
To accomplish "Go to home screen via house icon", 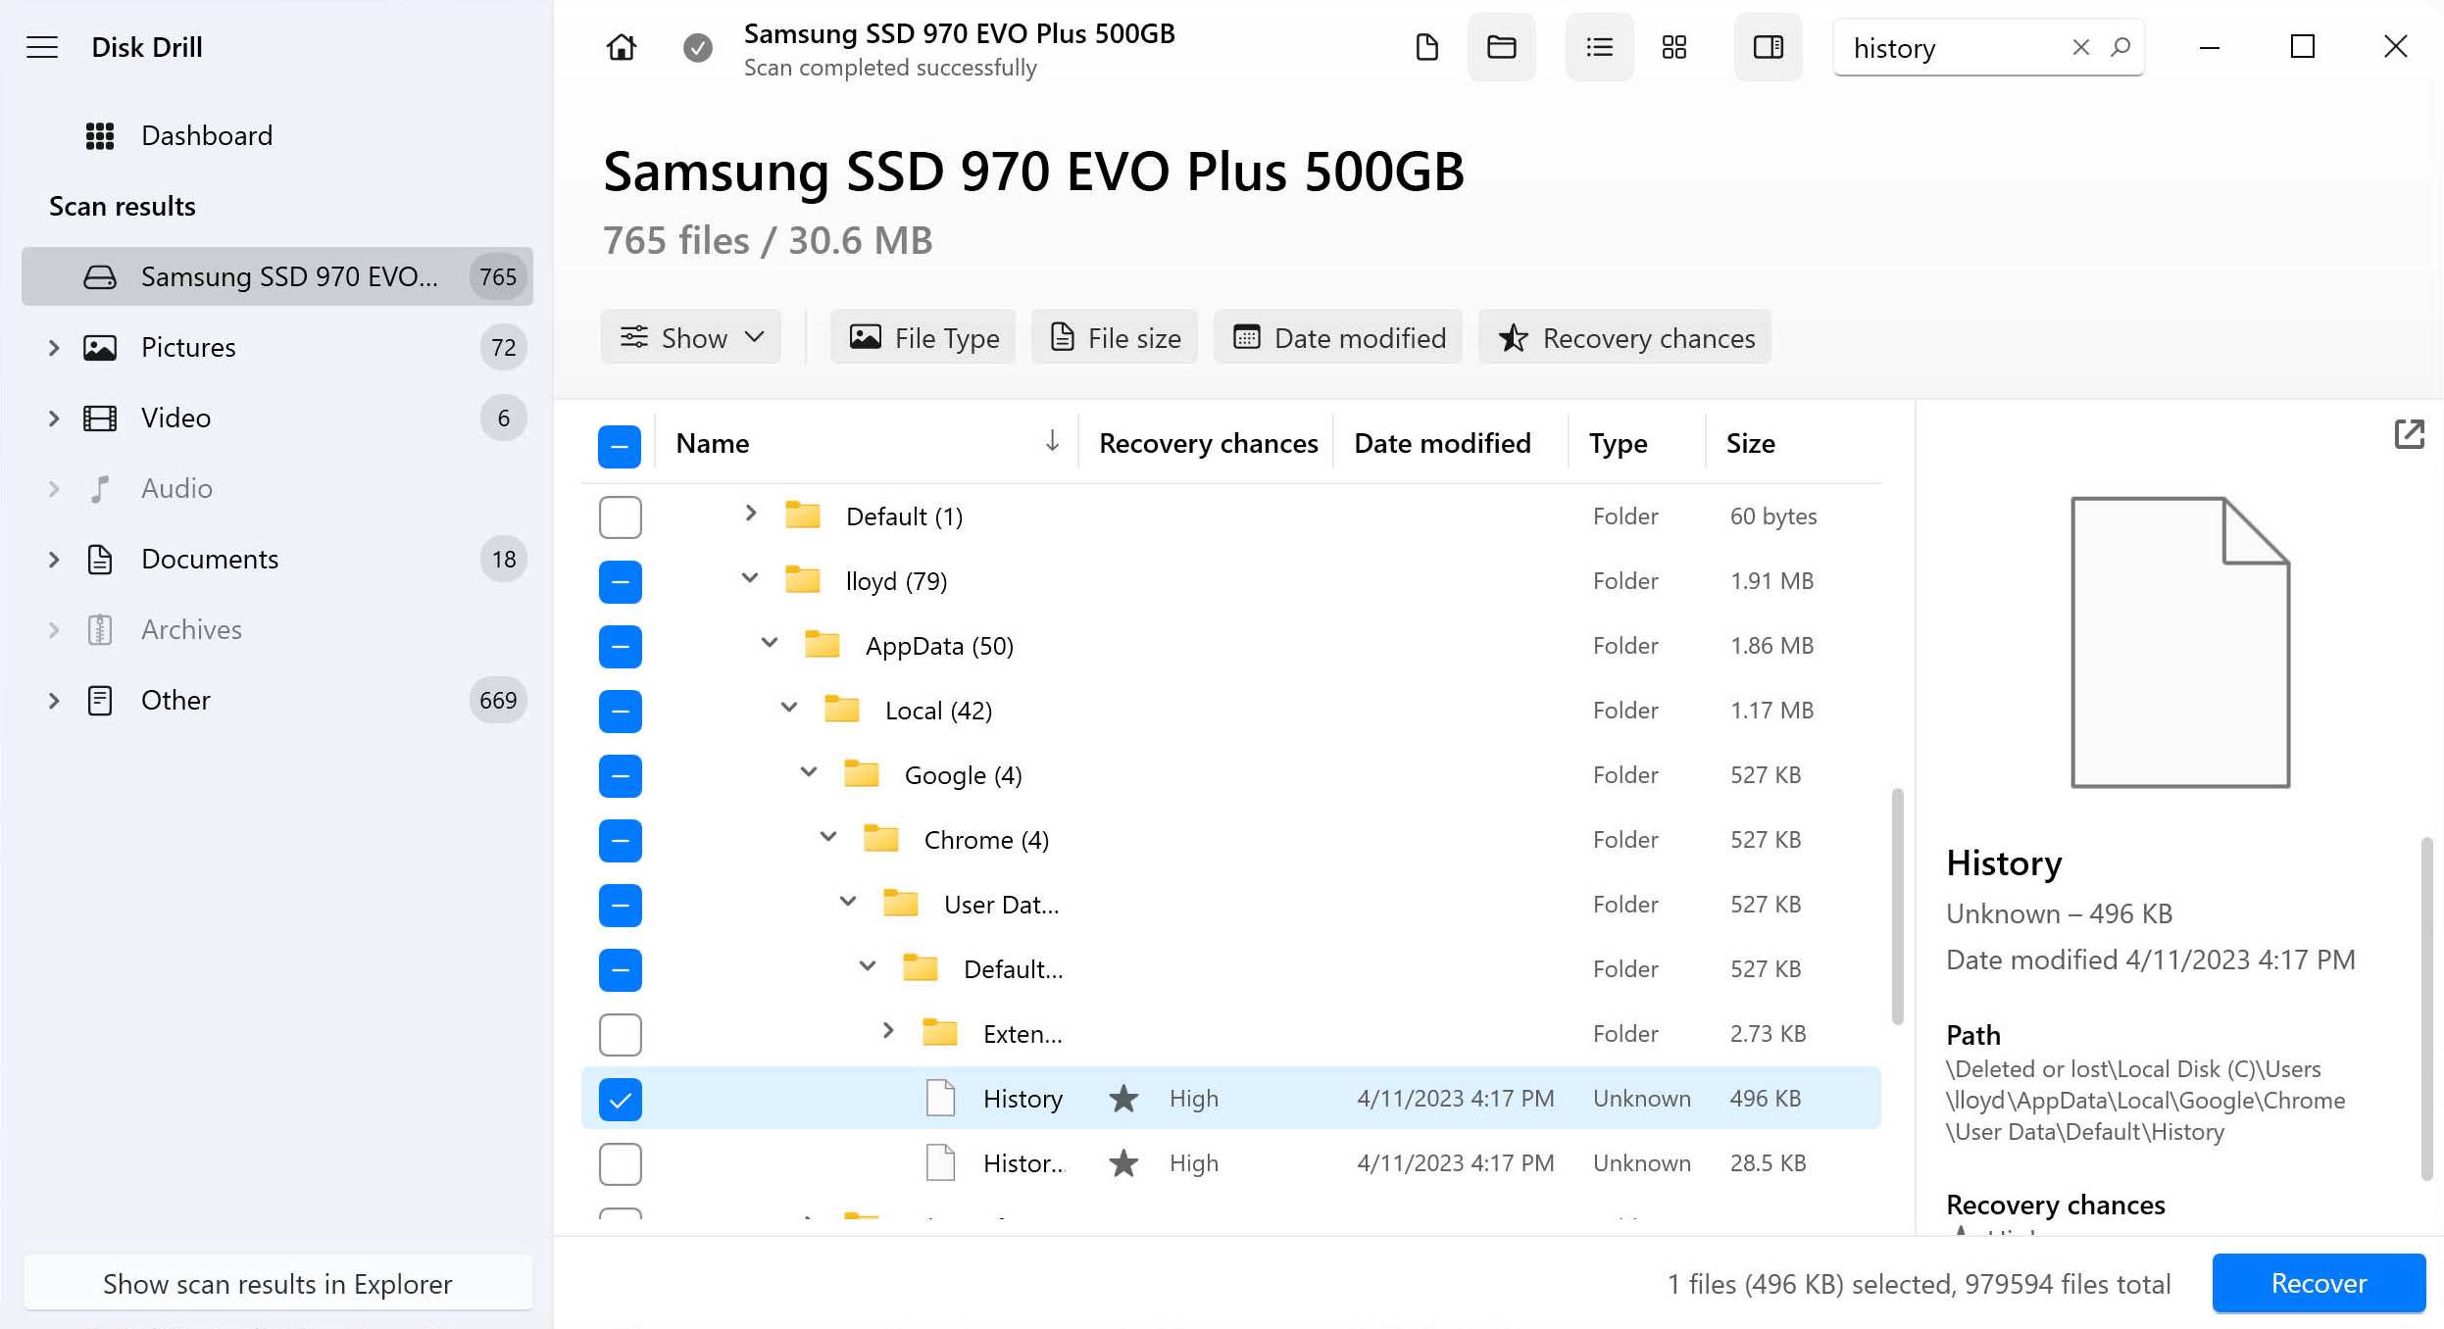I will [x=622, y=47].
